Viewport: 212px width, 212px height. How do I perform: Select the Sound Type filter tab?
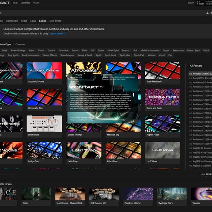(5, 44)
